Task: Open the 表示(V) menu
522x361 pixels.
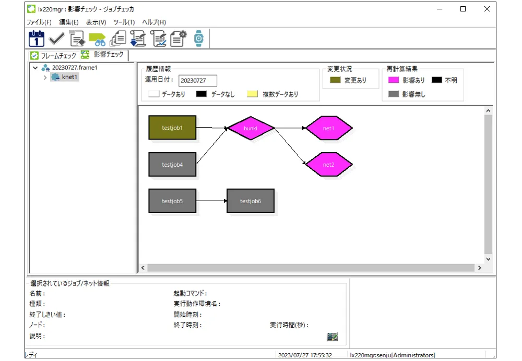Action: (x=96, y=22)
